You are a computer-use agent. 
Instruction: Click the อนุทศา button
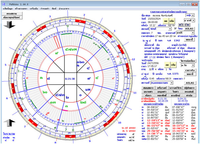point(162,92)
